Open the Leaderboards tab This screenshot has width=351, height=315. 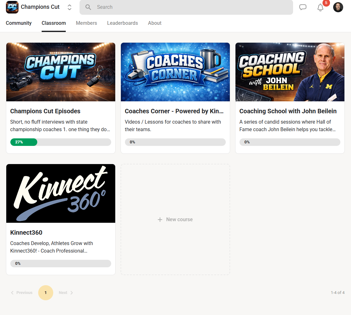point(122,23)
